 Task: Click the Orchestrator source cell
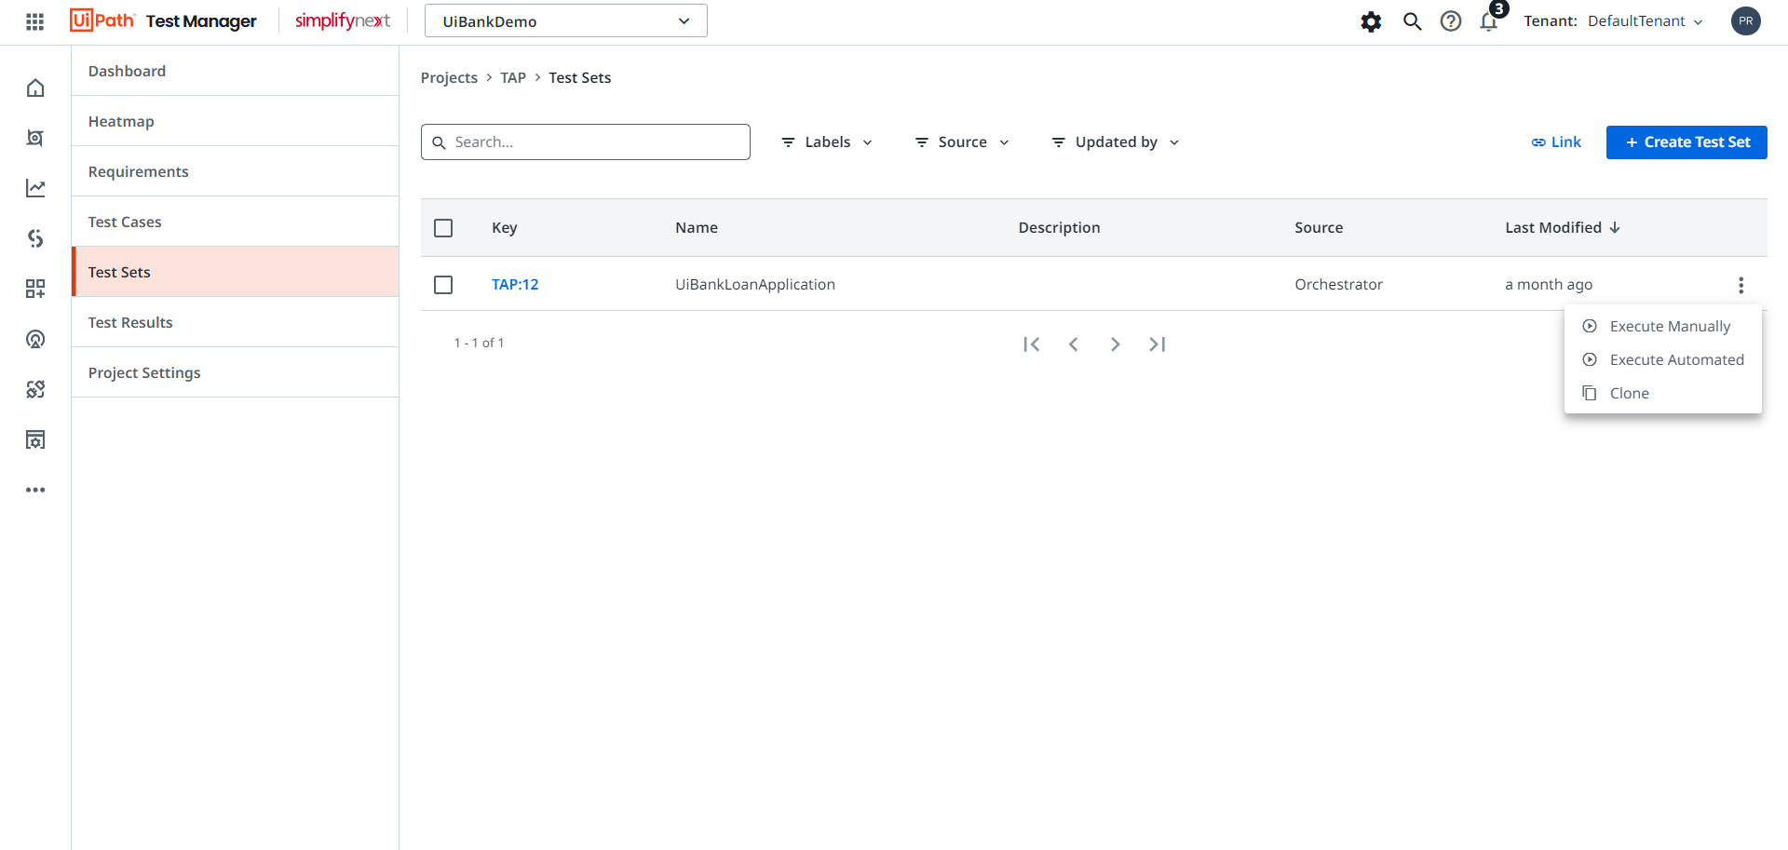(1338, 285)
